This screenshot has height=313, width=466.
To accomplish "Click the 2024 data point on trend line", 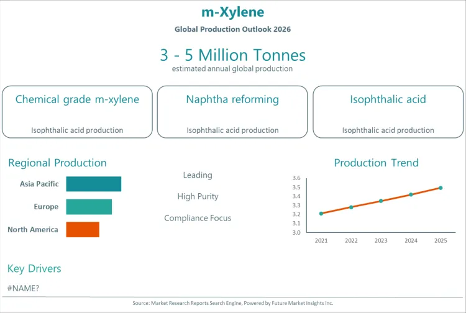I will click(411, 194).
